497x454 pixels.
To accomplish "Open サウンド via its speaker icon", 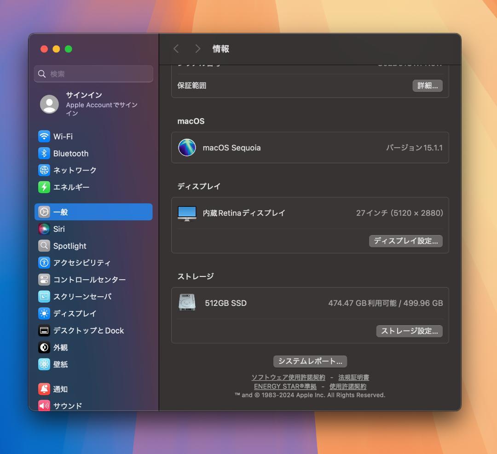I will [44, 406].
